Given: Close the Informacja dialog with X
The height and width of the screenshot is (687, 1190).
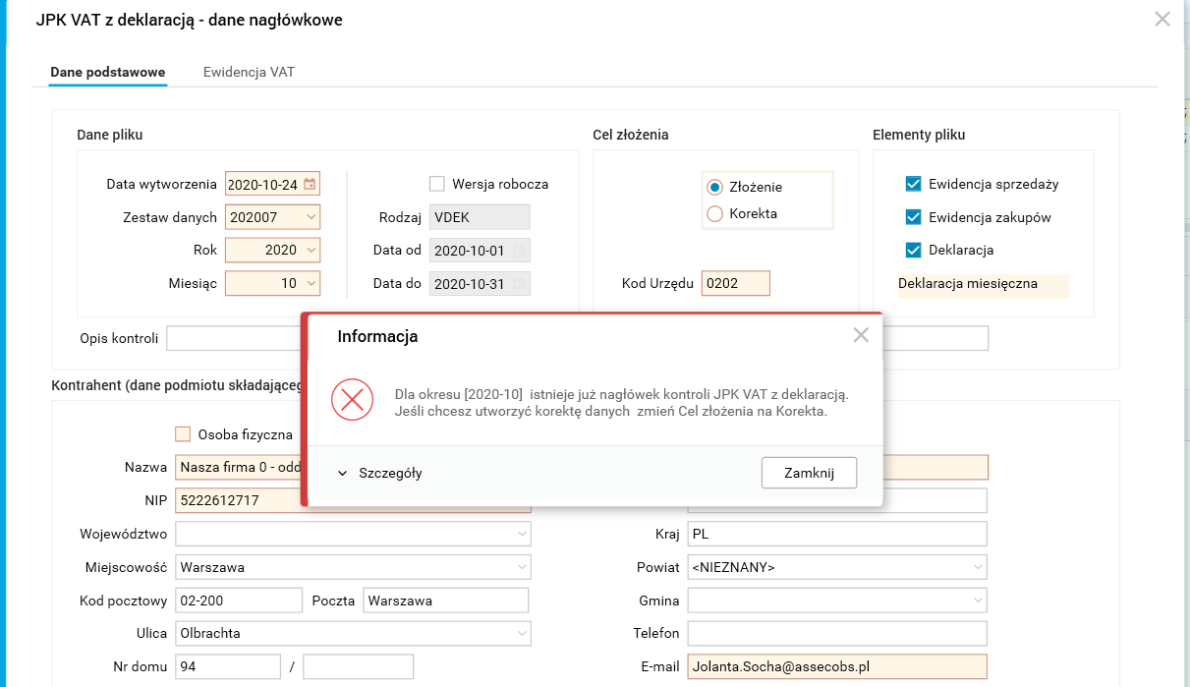Looking at the screenshot, I should [861, 335].
